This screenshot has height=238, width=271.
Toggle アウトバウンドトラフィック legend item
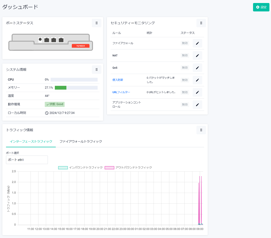(128, 167)
